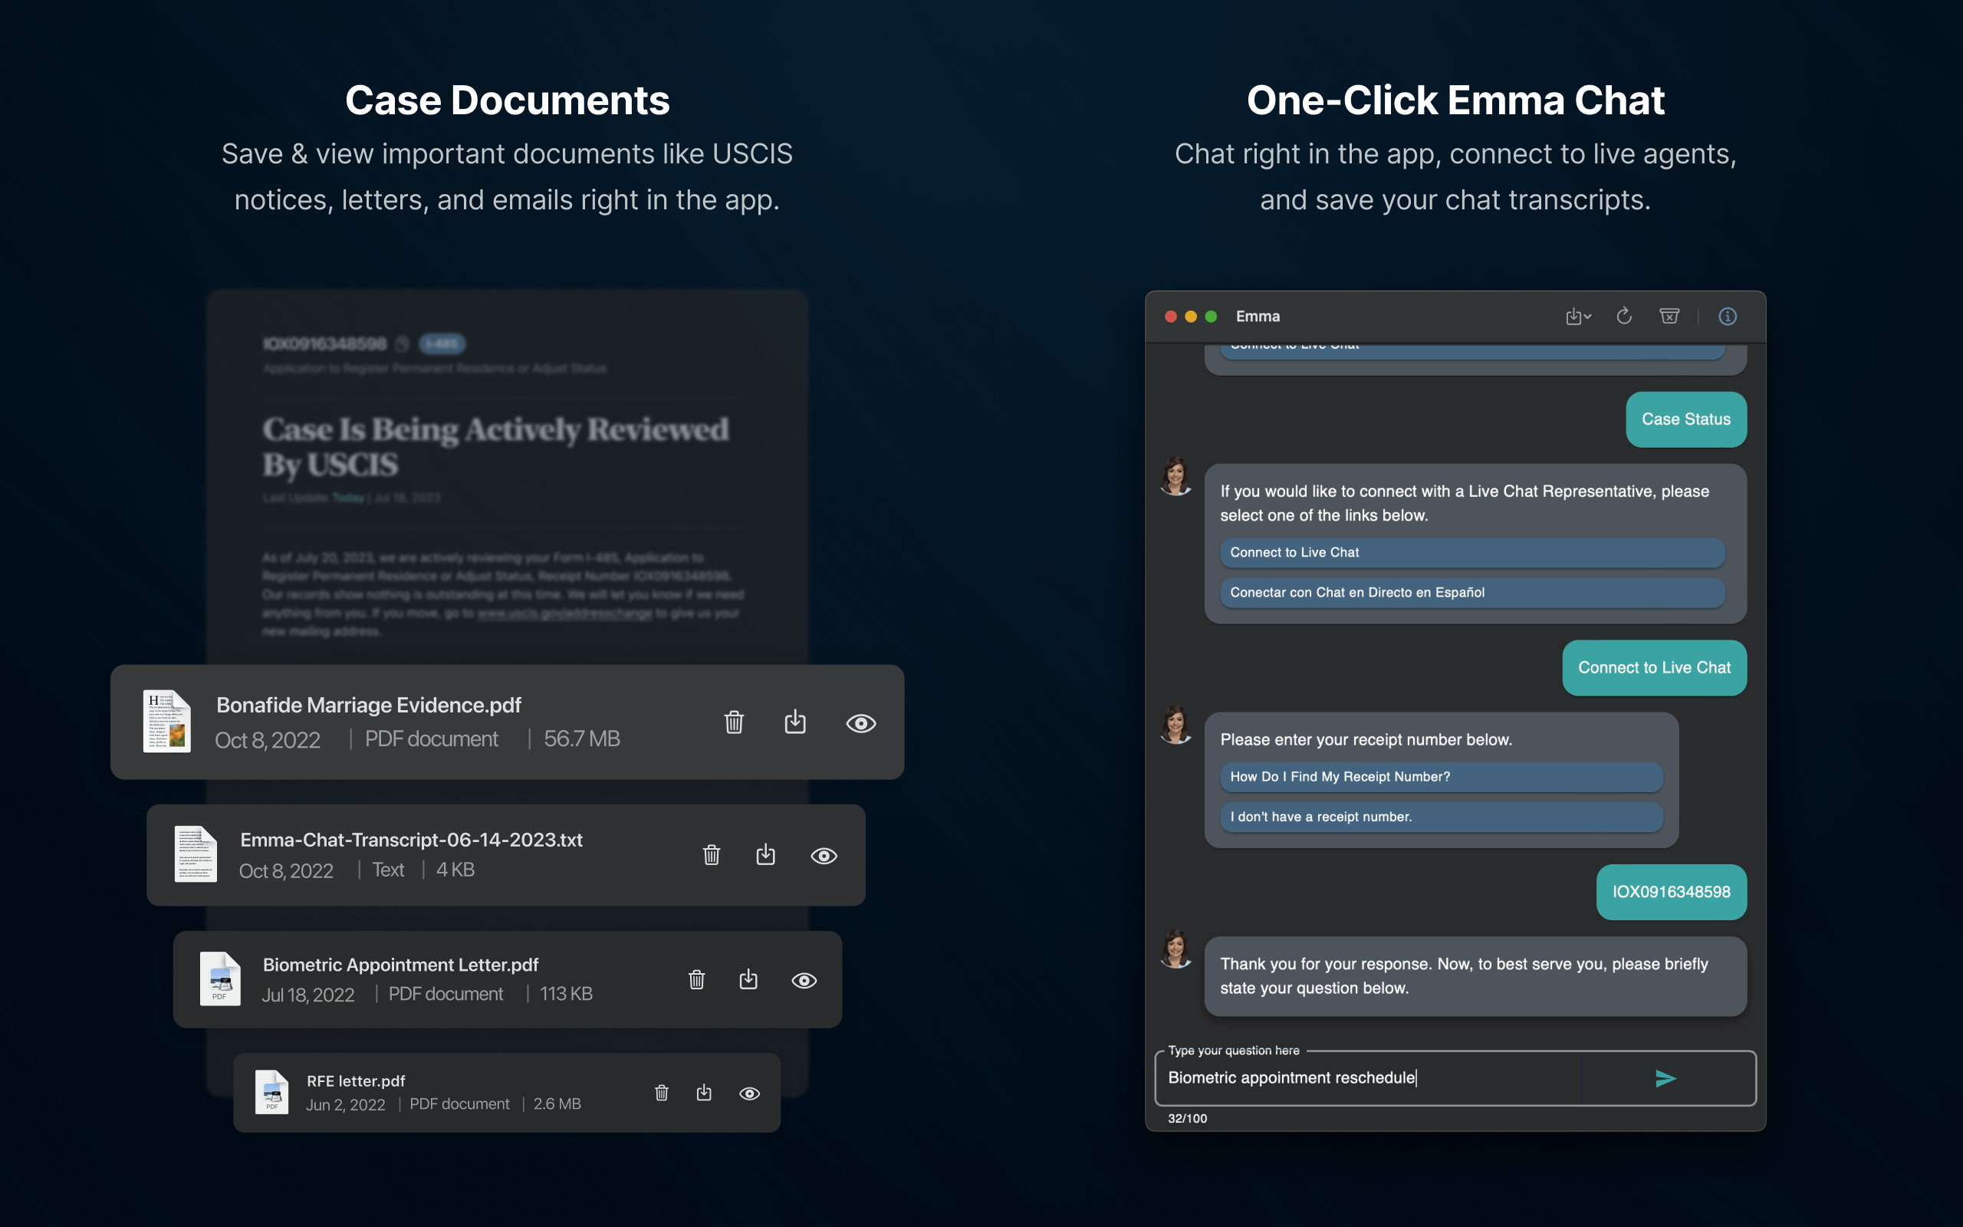The height and width of the screenshot is (1227, 1963).
Task: Send the typed message with arrow icon
Action: click(1665, 1078)
